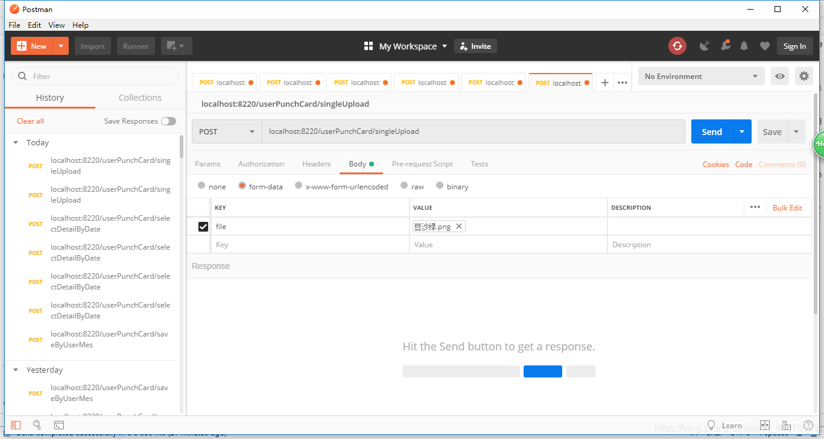This screenshot has width=824, height=439.
Task: Click the history Filter search field
Action: (x=95, y=76)
